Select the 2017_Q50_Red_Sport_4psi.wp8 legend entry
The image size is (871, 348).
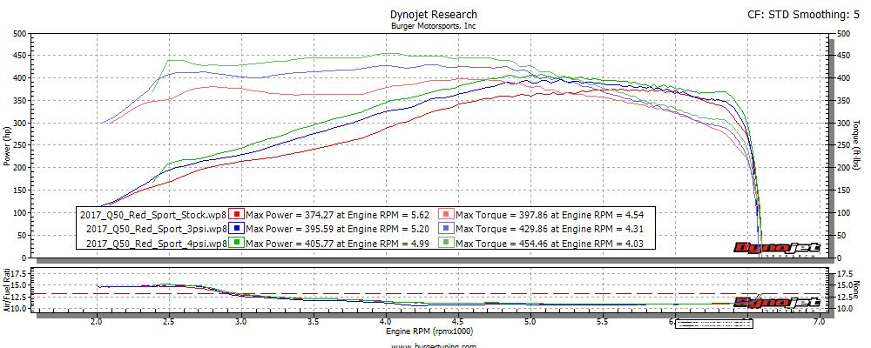tap(156, 243)
